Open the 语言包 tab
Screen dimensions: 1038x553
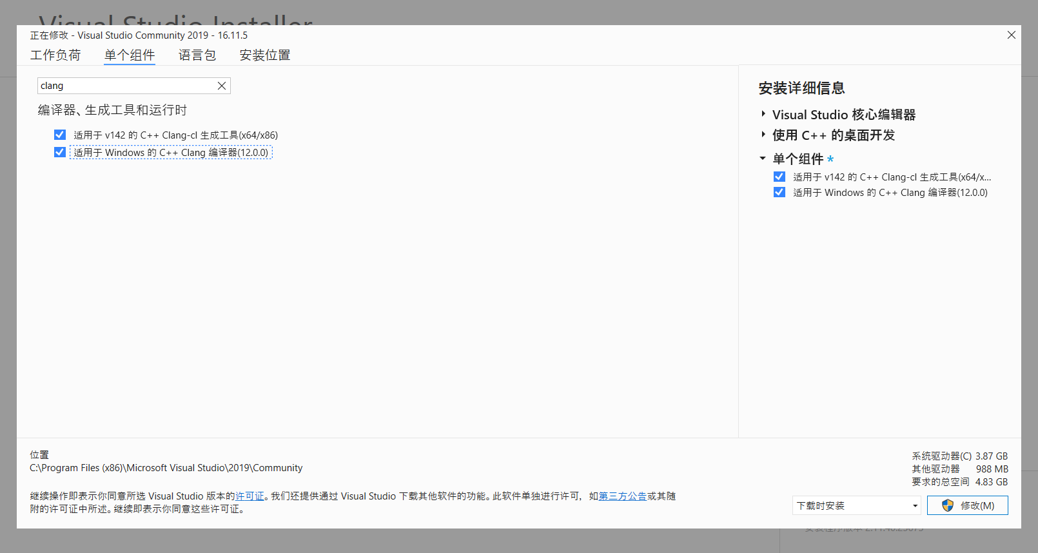pos(197,55)
